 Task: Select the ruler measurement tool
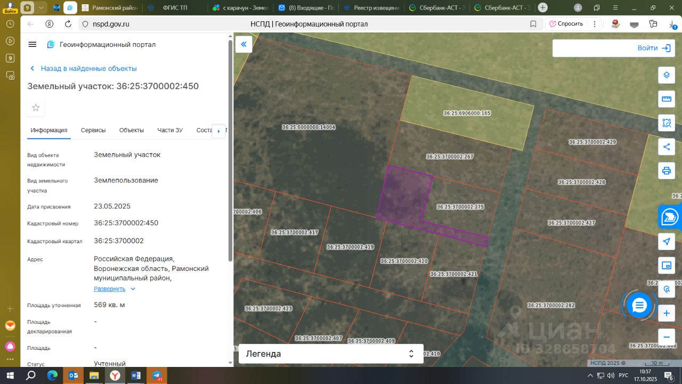point(666,99)
